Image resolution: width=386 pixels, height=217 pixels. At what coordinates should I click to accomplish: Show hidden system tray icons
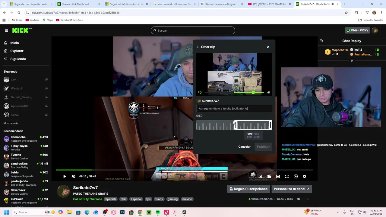pos(338,212)
